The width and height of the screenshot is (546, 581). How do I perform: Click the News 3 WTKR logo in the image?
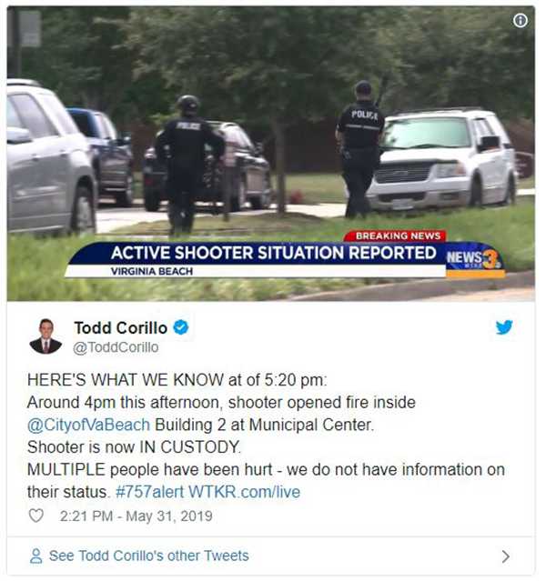pyautogui.click(x=475, y=259)
